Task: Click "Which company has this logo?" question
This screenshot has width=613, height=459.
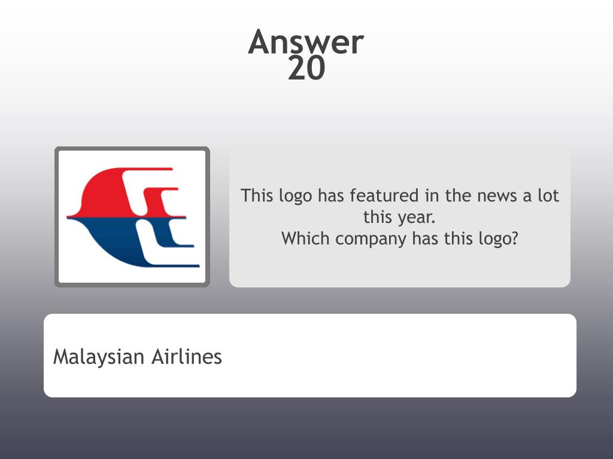Action: (399, 238)
